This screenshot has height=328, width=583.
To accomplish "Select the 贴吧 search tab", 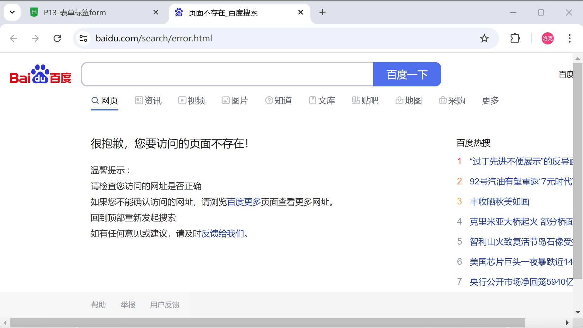I will tap(365, 101).
